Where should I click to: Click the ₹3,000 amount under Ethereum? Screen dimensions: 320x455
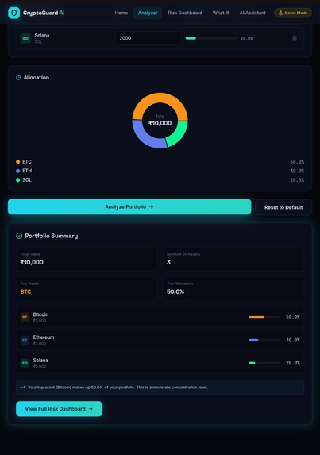[x=40, y=344]
